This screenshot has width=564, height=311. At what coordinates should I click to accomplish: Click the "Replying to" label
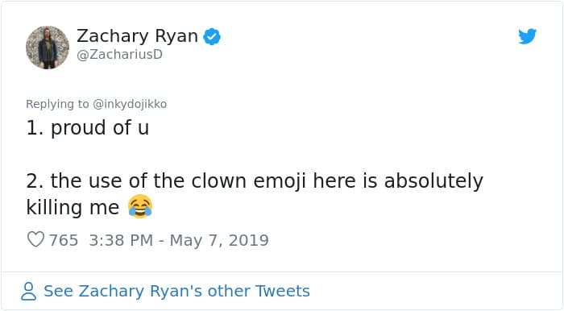57,104
